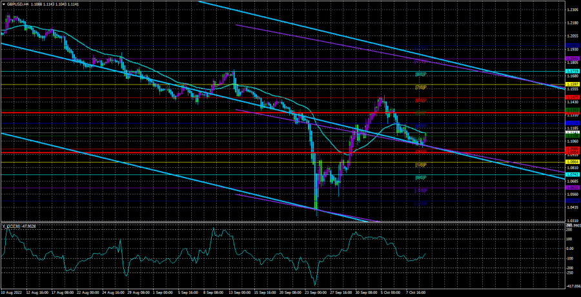This screenshot has height=297, width=581.
Task: Click the 10 Aug 2022 date label
Action: pos(11,292)
